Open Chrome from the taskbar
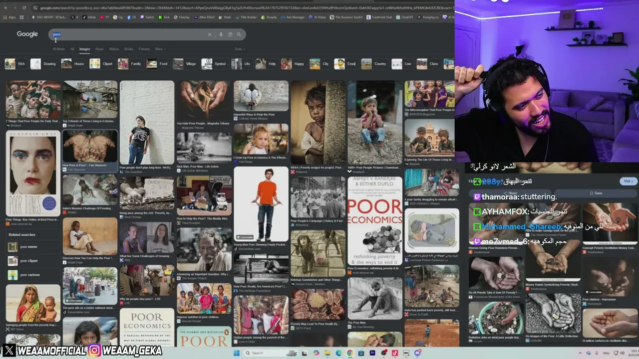 (x=349, y=353)
